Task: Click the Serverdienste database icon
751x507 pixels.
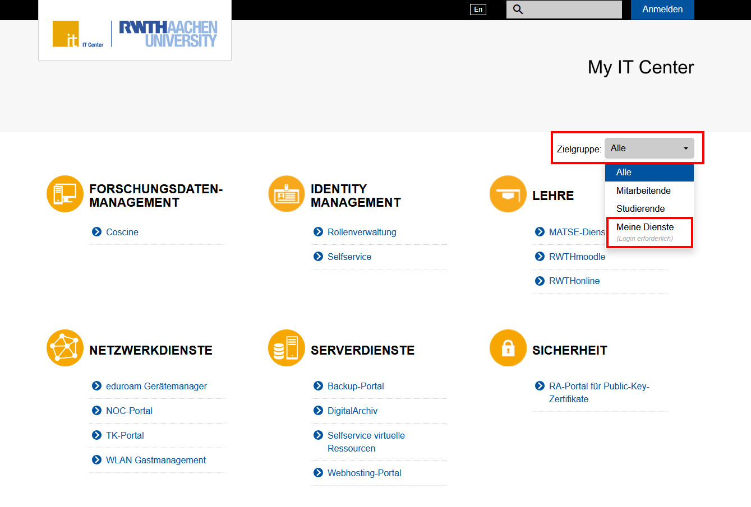Action: click(x=286, y=348)
